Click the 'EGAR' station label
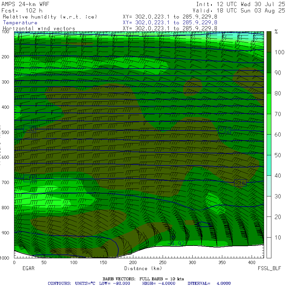The height and width of the screenshot is (287, 287). (x=28, y=268)
